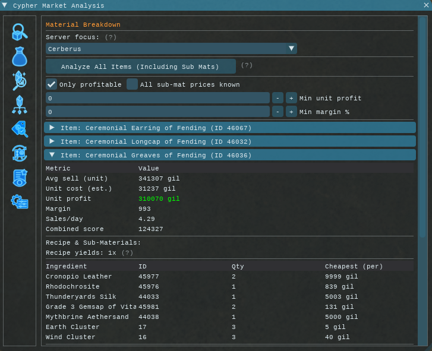The height and width of the screenshot is (351, 432).
Task: Open the settings gear sliders icon
Action: coord(20,202)
